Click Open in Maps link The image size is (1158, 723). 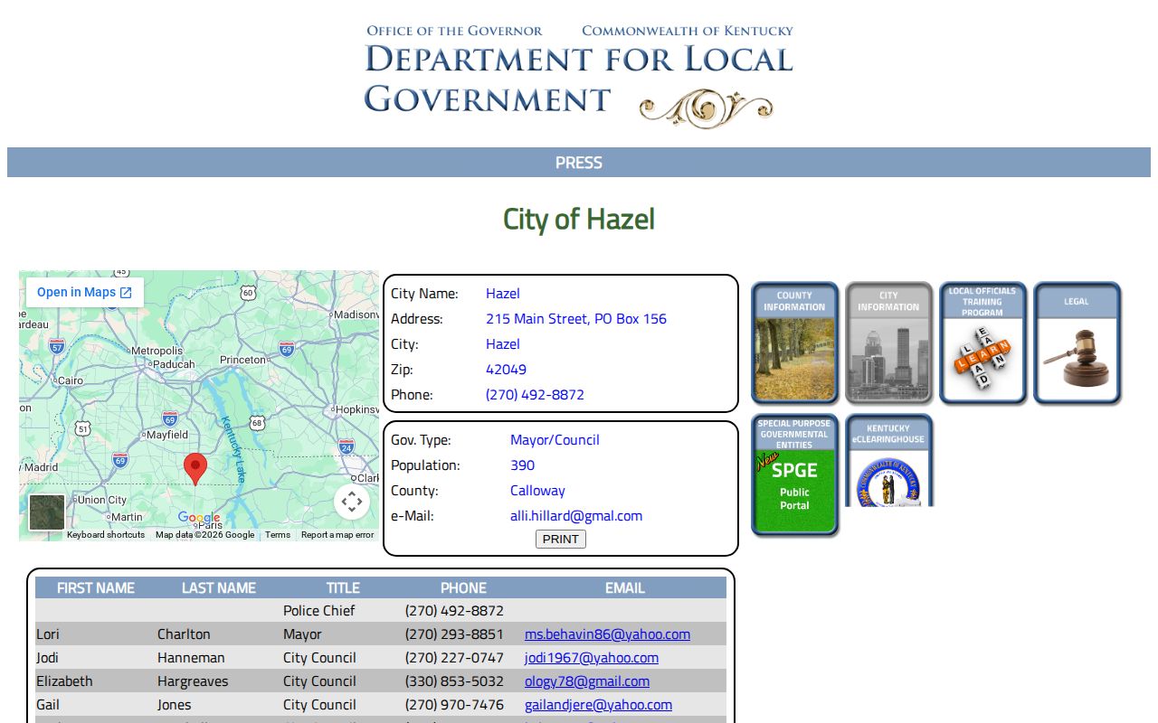84,293
